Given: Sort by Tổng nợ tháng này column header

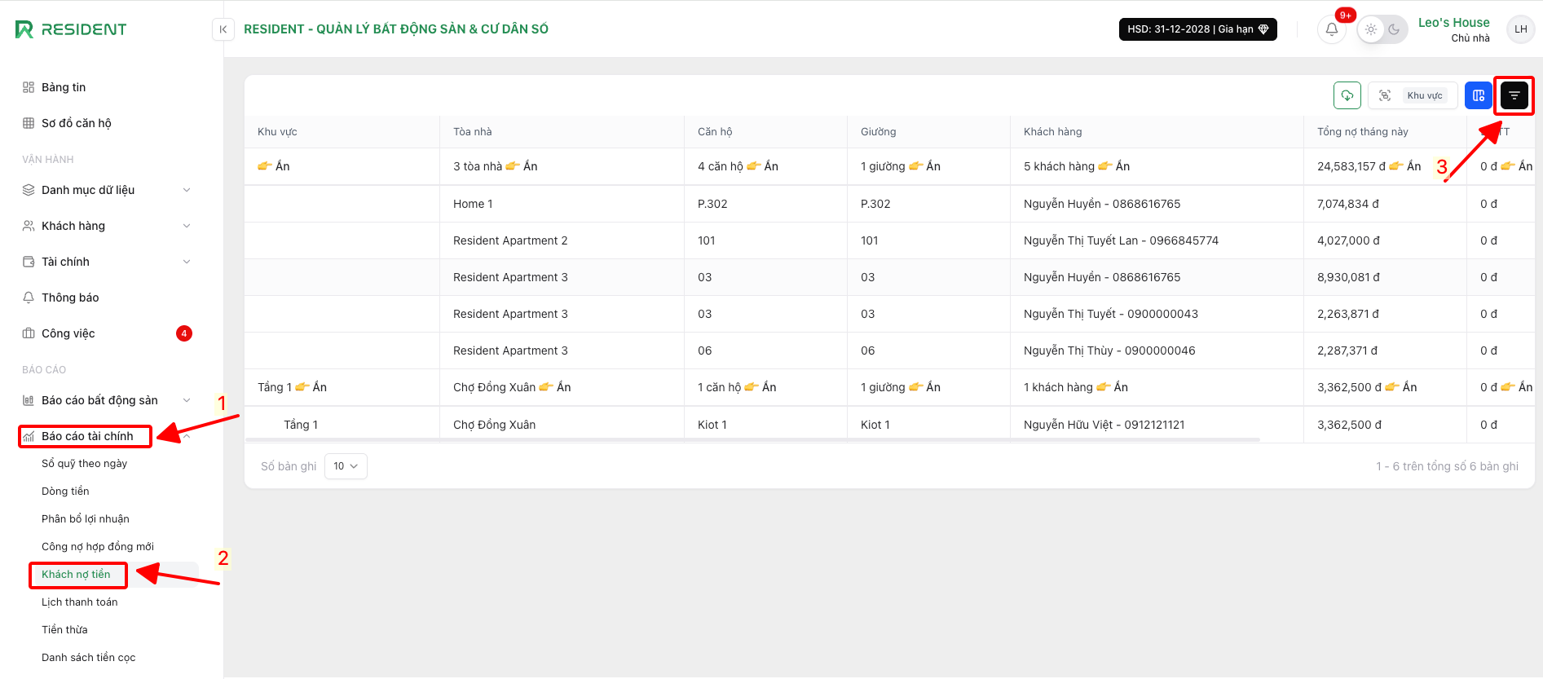Looking at the screenshot, I should 1362,132.
